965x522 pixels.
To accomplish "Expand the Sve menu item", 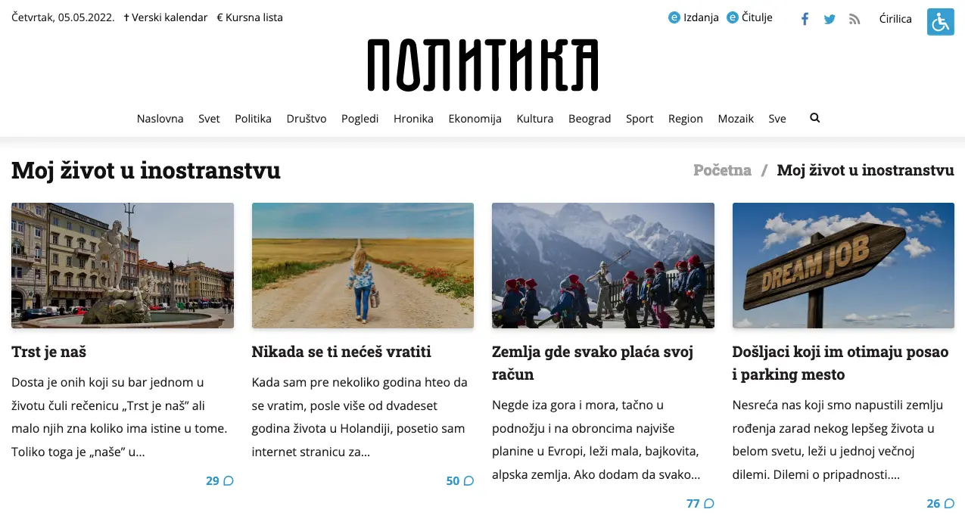I will (x=777, y=119).
